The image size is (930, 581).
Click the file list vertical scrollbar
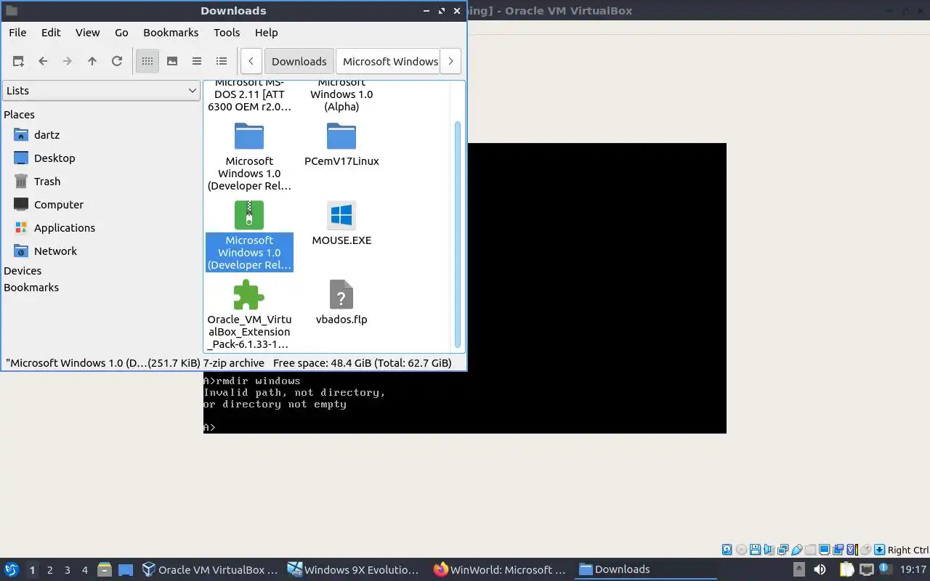(458, 234)
